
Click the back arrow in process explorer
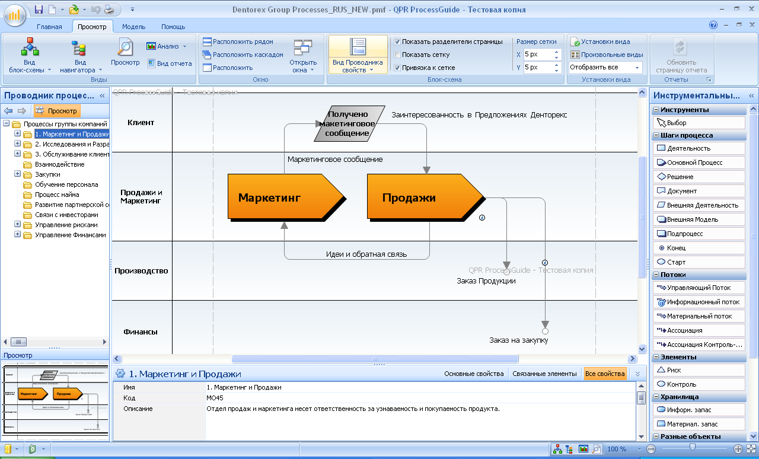(x=8, y=111)
